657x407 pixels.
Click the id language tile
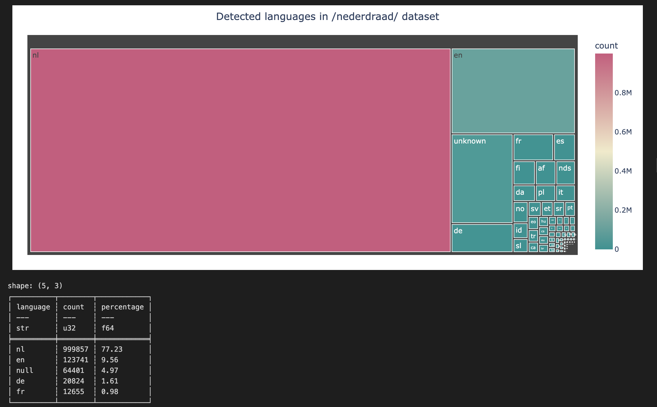tap(520, 231)
